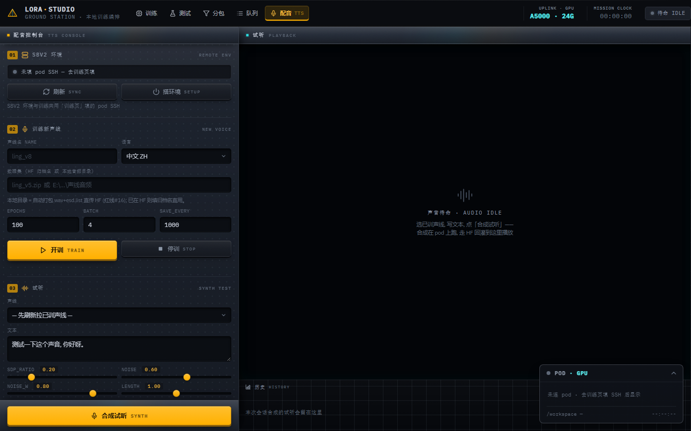Click the LORA STUDIO warning triangle logo
691x431 pixels.
pyautogui.click(x=12, y=13)
